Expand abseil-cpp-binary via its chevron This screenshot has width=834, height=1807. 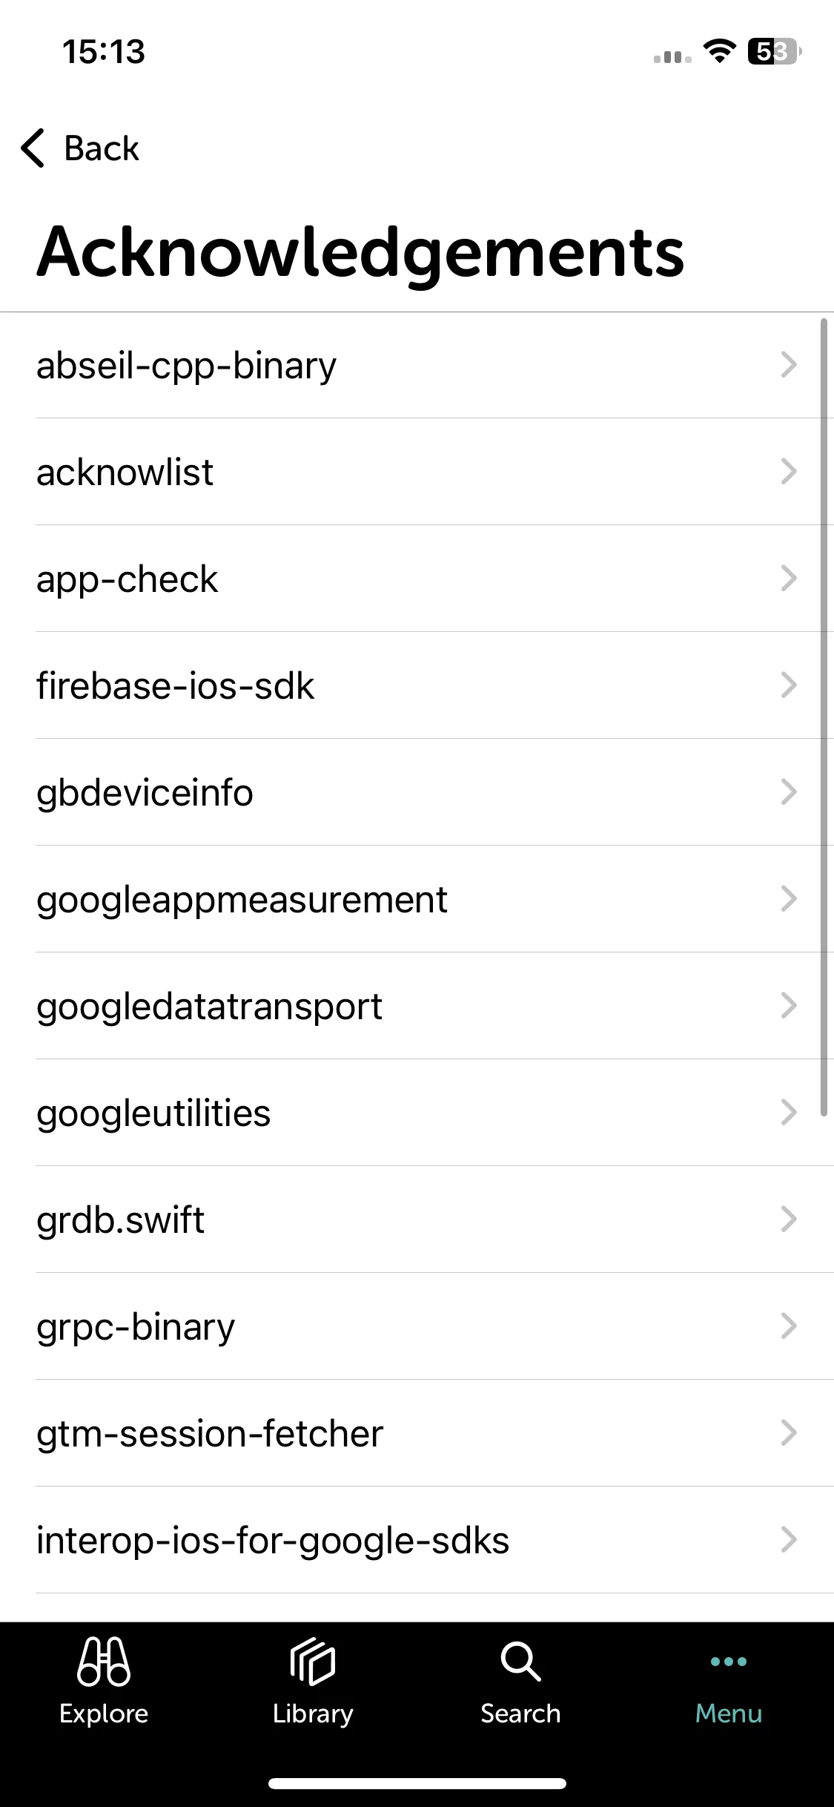click(x=789, y=365)
